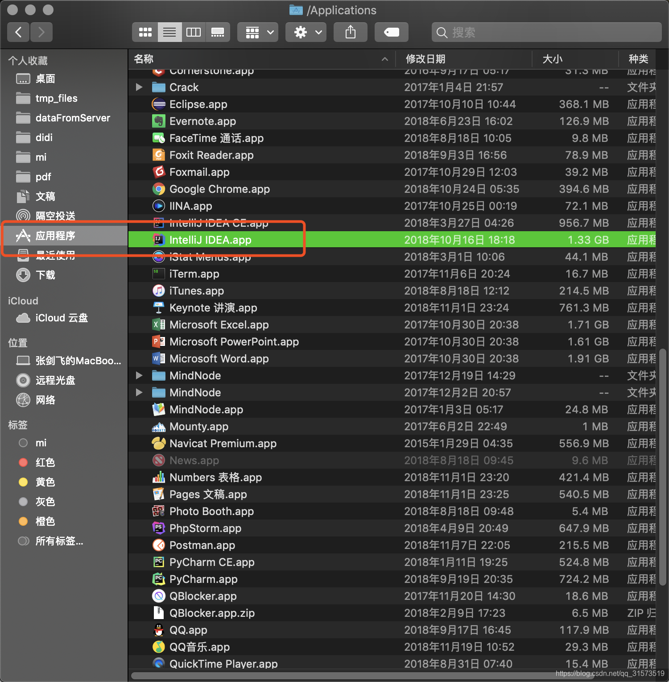Switch to gallery view
The image size is (669, 682).
tap(218, 32)
